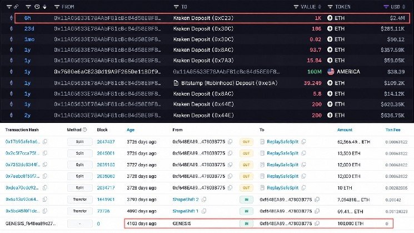The width and height of the screenshot is (414, 233).
Task: Click the 39.249 ETH value
Action: coord(313,83)
